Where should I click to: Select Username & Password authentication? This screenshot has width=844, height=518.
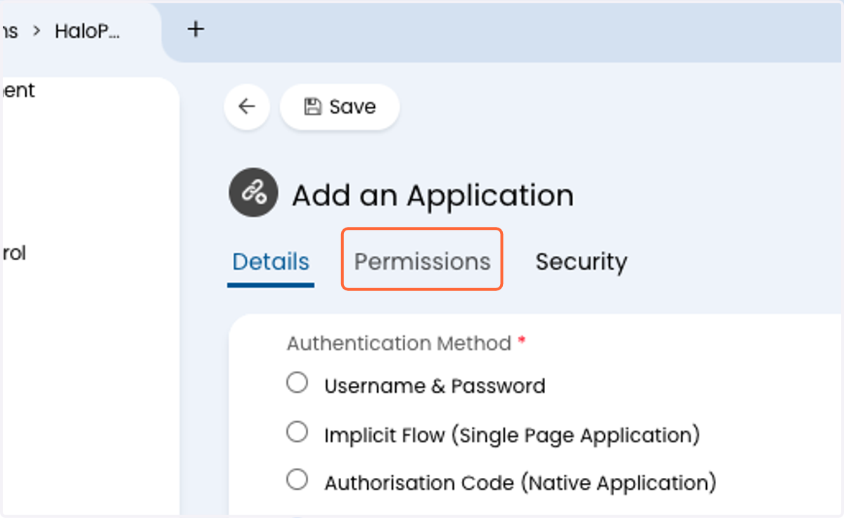coord(298,384)
